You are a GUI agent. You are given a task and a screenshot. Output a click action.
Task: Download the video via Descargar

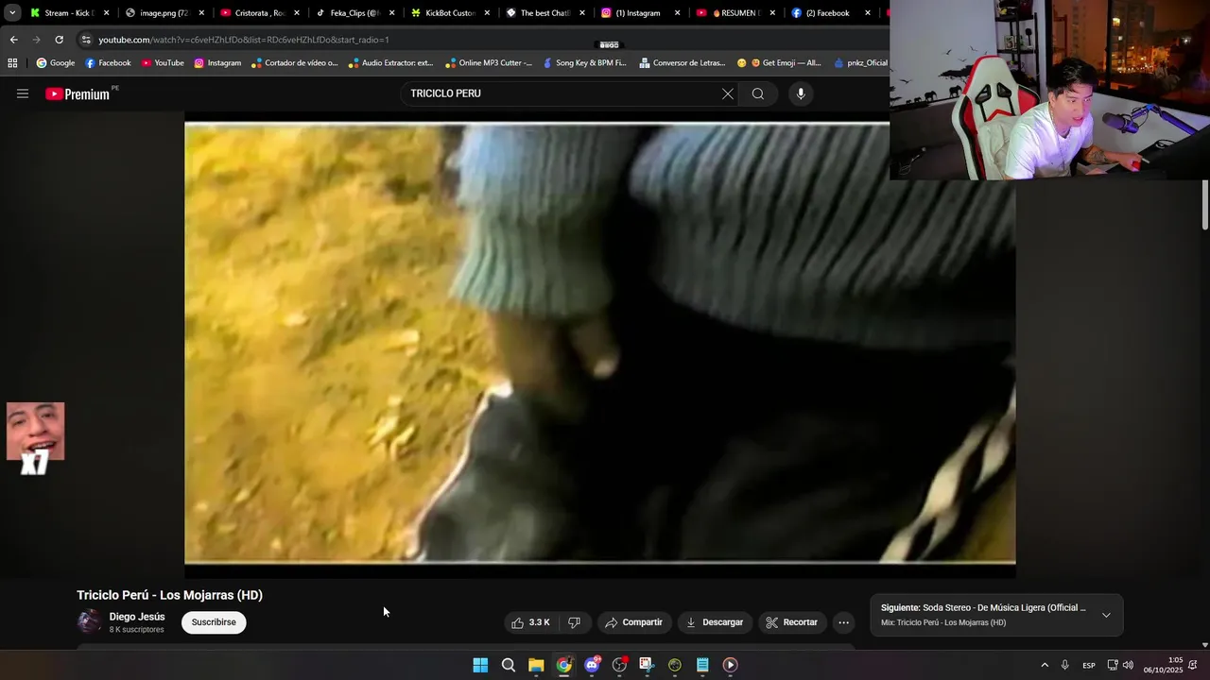coord(715,622)
